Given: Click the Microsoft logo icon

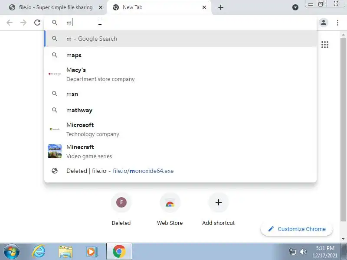Looking at the screenshot, I should click(55, 129).
